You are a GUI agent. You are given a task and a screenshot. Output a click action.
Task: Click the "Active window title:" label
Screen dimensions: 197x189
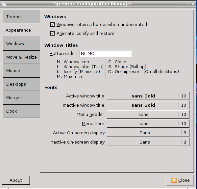tap(86, 96)
